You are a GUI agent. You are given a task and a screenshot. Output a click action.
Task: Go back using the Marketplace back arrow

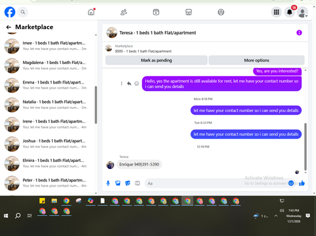9,27
